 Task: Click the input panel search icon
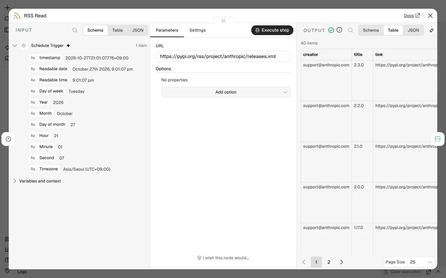[x=75, y=30]
